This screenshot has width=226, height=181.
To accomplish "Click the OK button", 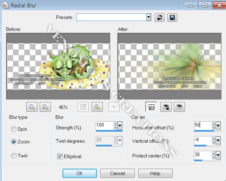I will (80, 173).
